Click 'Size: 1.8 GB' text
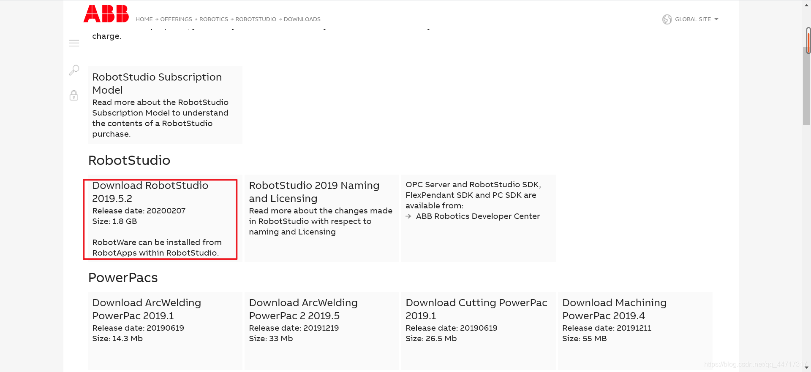The image size is (811, 372). click(114, 221)
